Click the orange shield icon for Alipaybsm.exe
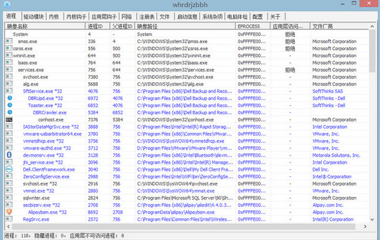The image size is (380, 240). (x=9, y=212)
